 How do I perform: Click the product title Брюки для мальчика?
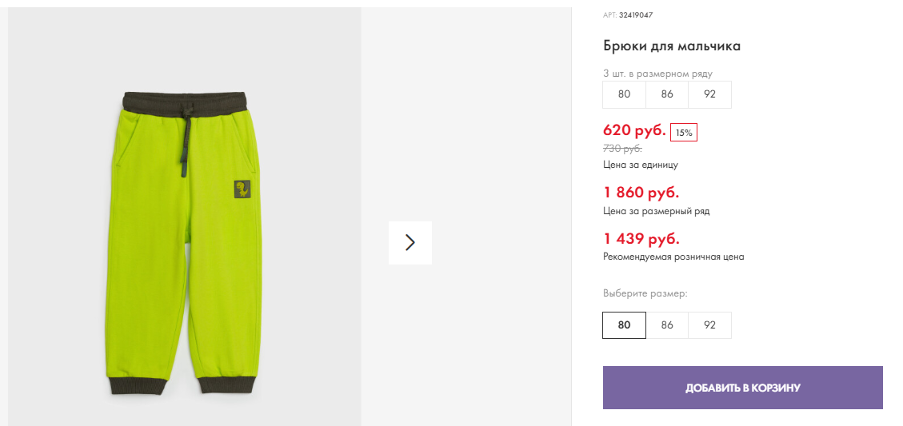(672, 46)
